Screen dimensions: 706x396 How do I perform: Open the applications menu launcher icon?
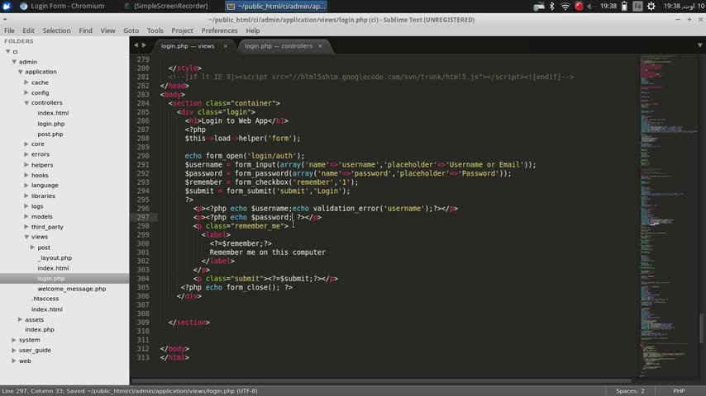click(x=7, y=6)
